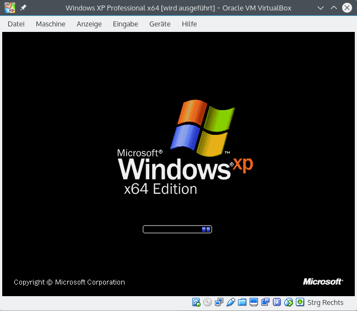Toggle the mouse integration status icon

point(289,302)
